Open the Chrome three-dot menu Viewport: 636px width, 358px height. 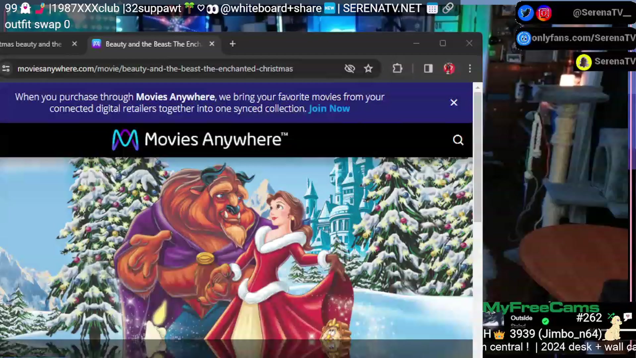coord(470,69)
